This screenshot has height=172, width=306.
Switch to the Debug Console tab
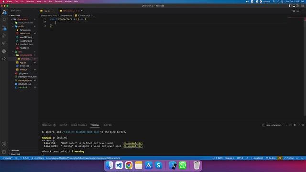click(x=78, y=125)
